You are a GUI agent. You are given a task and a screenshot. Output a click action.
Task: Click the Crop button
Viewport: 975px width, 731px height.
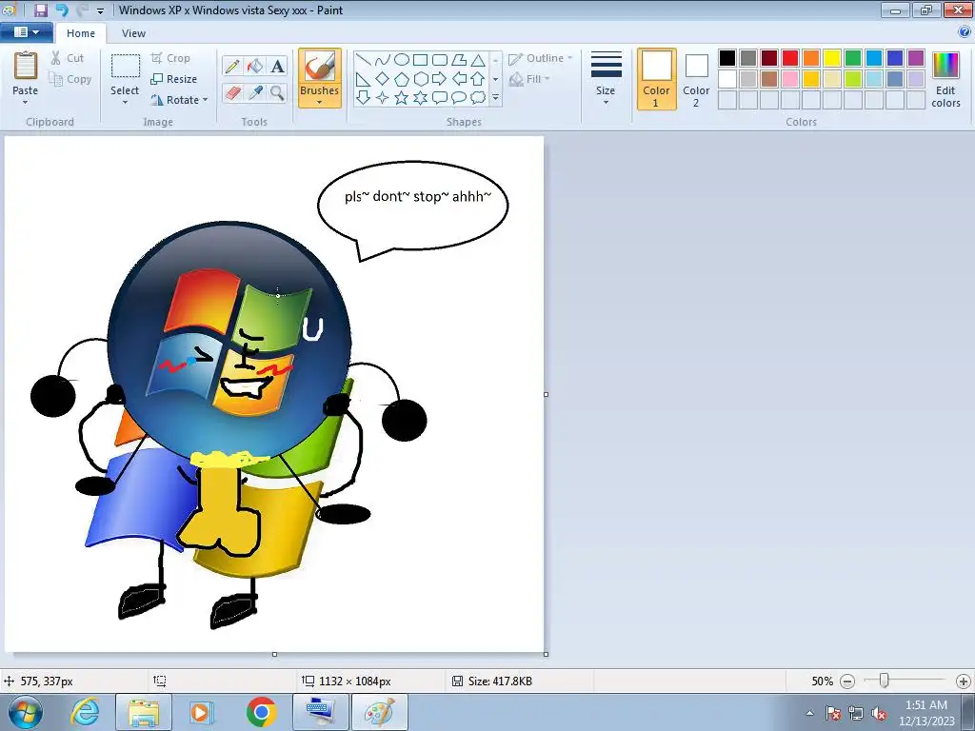tap(171, 58)
